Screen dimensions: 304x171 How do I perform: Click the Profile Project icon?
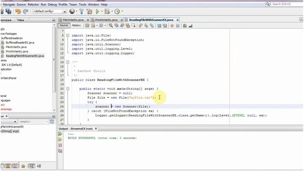(x=117, y=11)
